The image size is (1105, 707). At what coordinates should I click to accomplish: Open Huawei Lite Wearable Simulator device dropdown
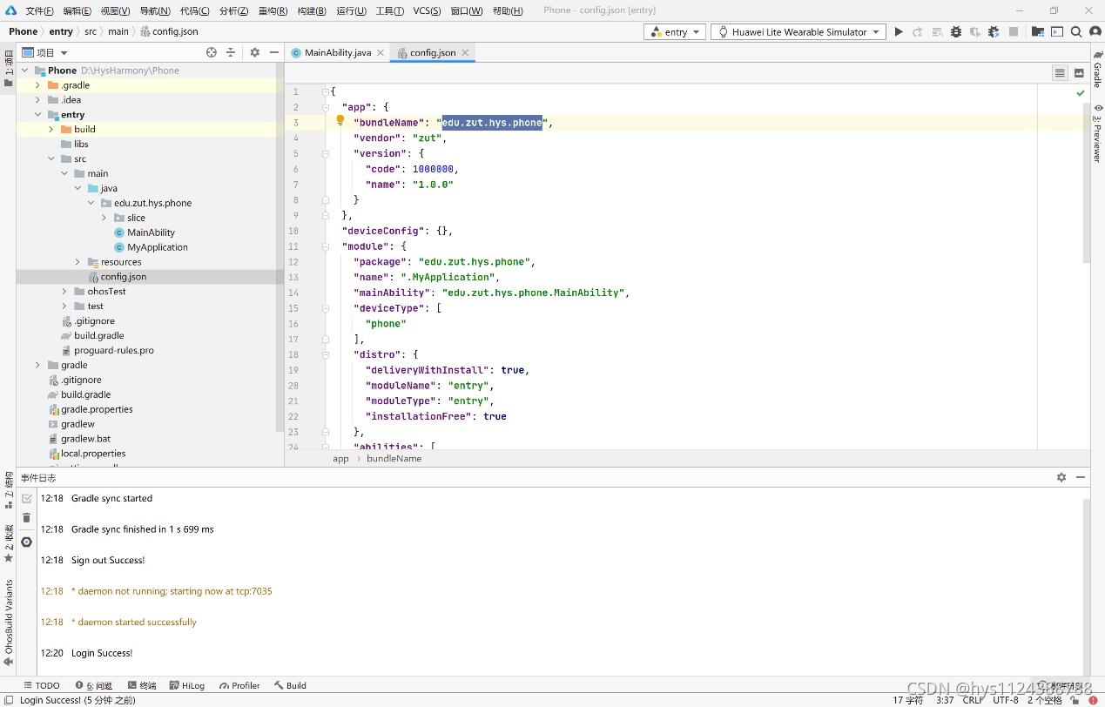[798, 32]
